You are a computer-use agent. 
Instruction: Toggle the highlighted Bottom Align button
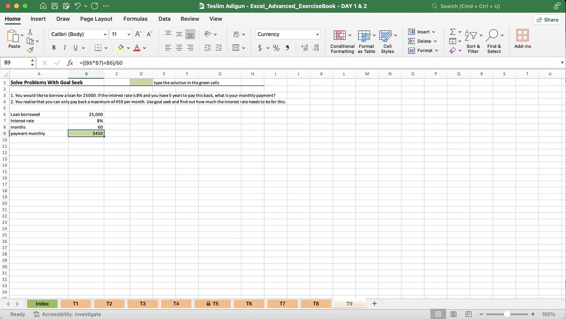[191, 34]
